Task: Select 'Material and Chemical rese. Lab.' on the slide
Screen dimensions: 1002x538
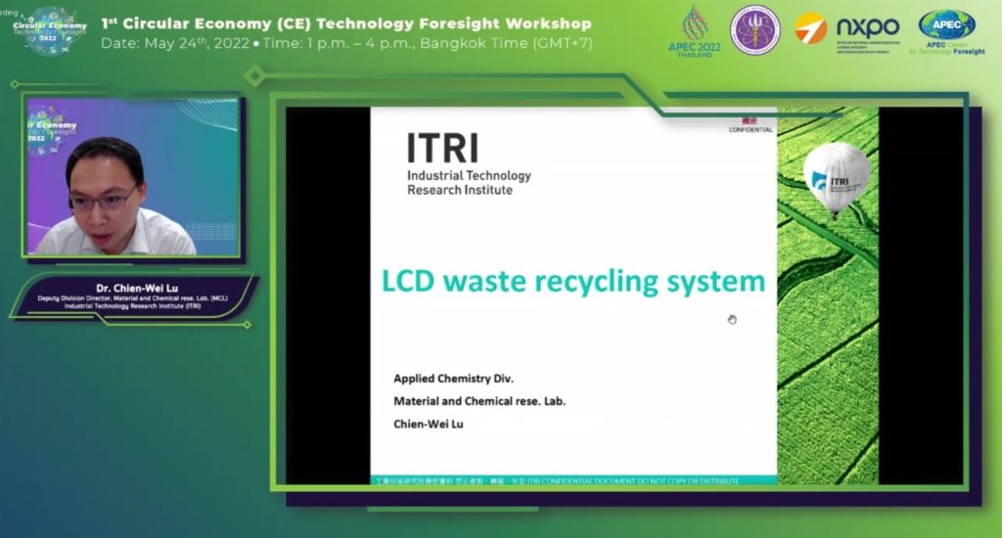Action: [479, 401]
